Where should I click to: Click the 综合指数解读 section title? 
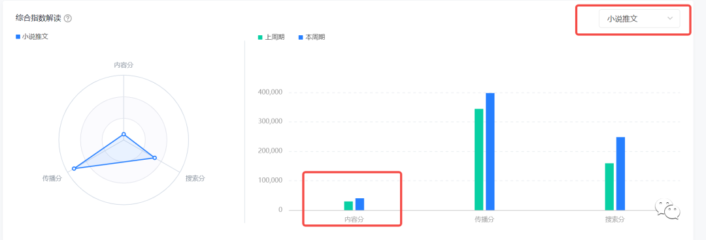38,18
